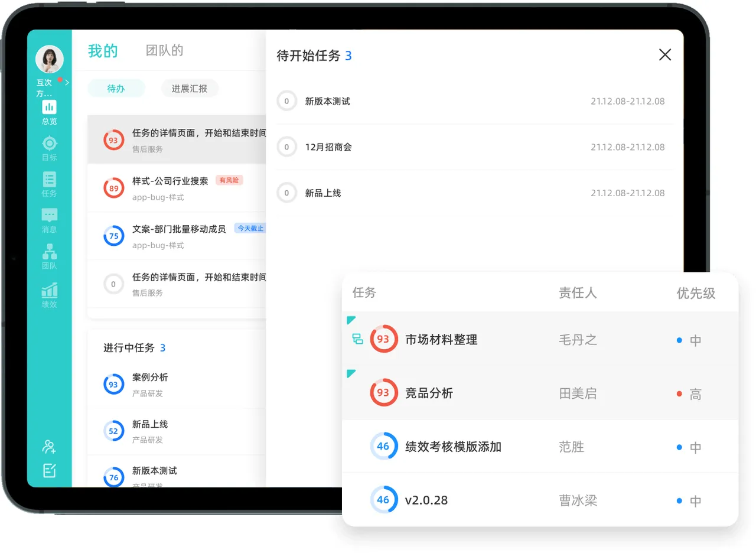The height and width of the screenshot is (553, 756).
Task: Switch to the 团队的 tab
Action: click(x=165, y=51)
